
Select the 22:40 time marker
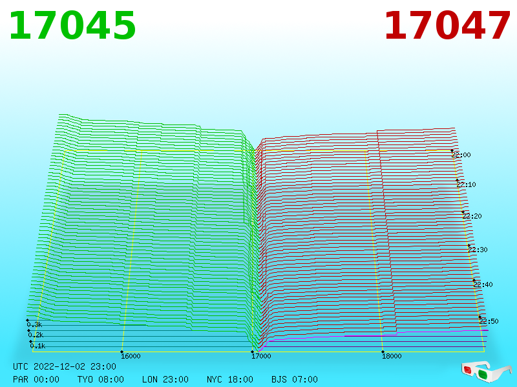(483, 284)
